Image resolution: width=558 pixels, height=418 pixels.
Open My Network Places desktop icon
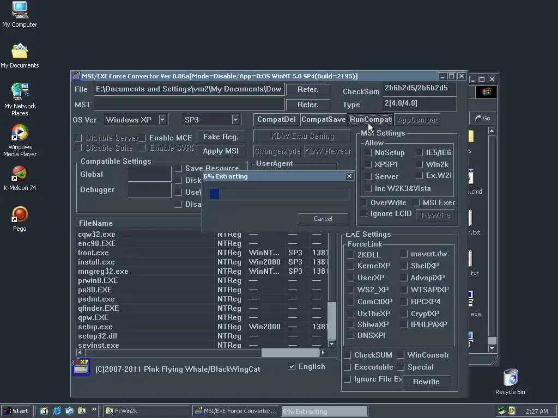click(20, 100)
